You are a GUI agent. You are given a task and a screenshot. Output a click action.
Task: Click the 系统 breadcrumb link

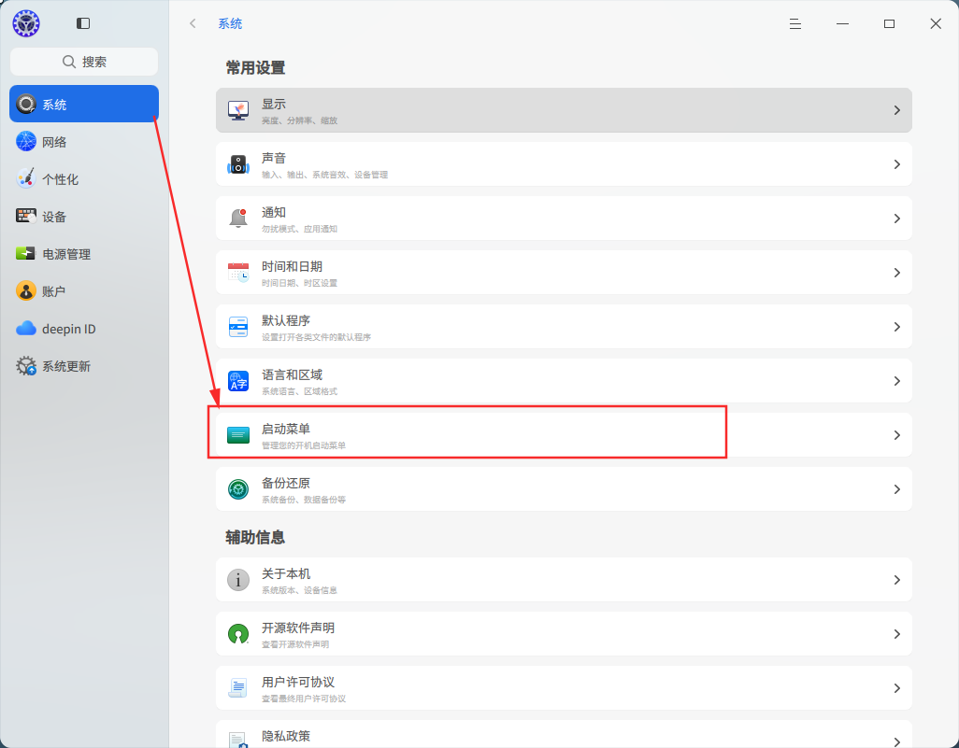click(230, 24)
